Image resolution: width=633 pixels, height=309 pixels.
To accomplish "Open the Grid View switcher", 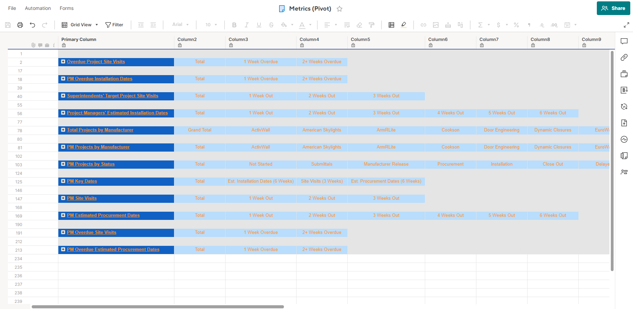I will point(80,25).
